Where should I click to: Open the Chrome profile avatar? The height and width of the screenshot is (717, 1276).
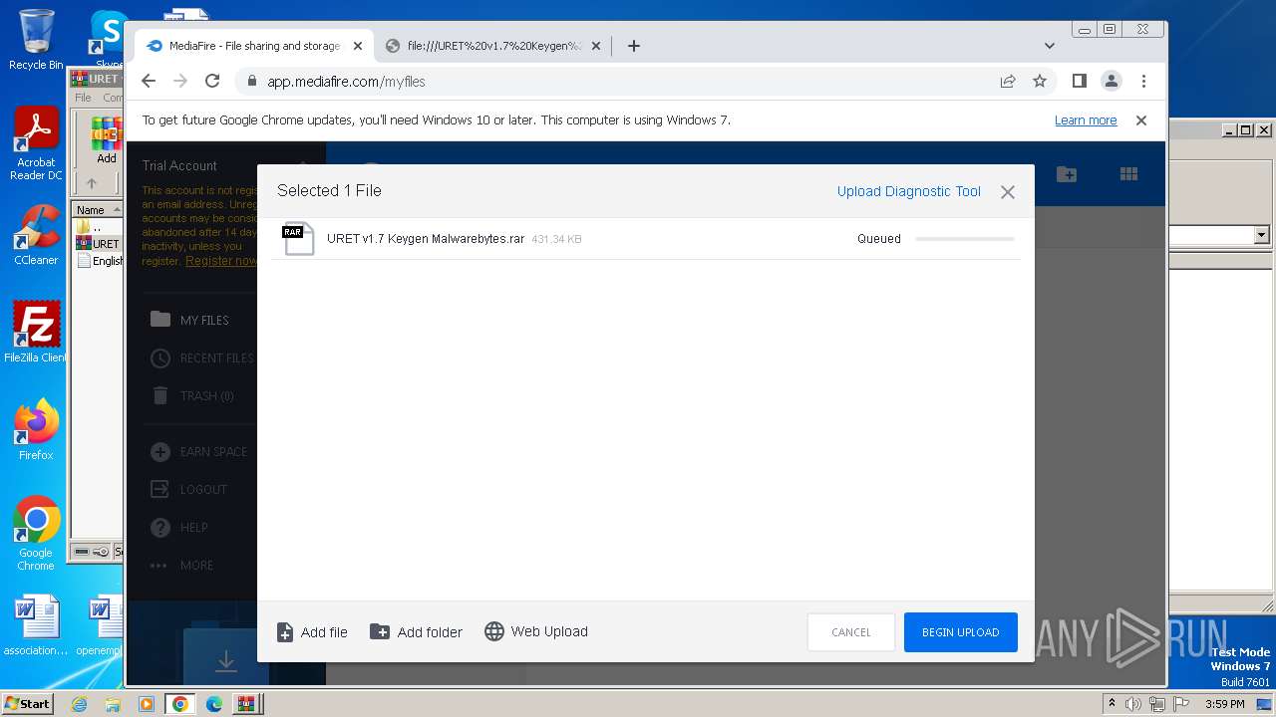(x=1112, y=81)
